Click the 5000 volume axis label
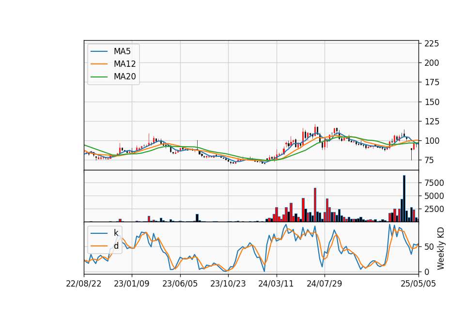 [x=434, y=196]
